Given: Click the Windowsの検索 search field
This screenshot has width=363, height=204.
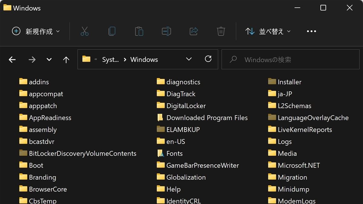Looking at the screenshot, I should point(290,60).
